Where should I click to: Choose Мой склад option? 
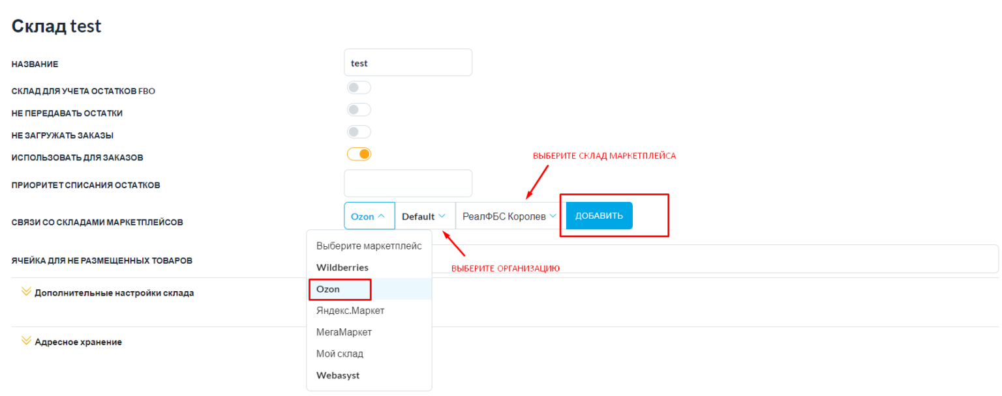pyautogui.click(x=340, y=354)
